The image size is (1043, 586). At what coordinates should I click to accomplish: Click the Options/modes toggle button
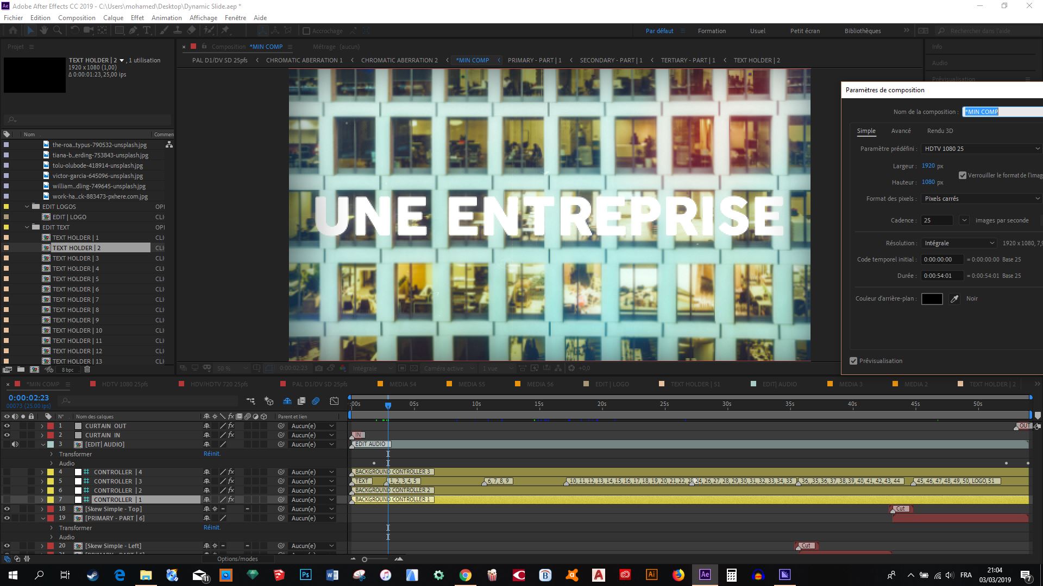[x=237, y=559]
